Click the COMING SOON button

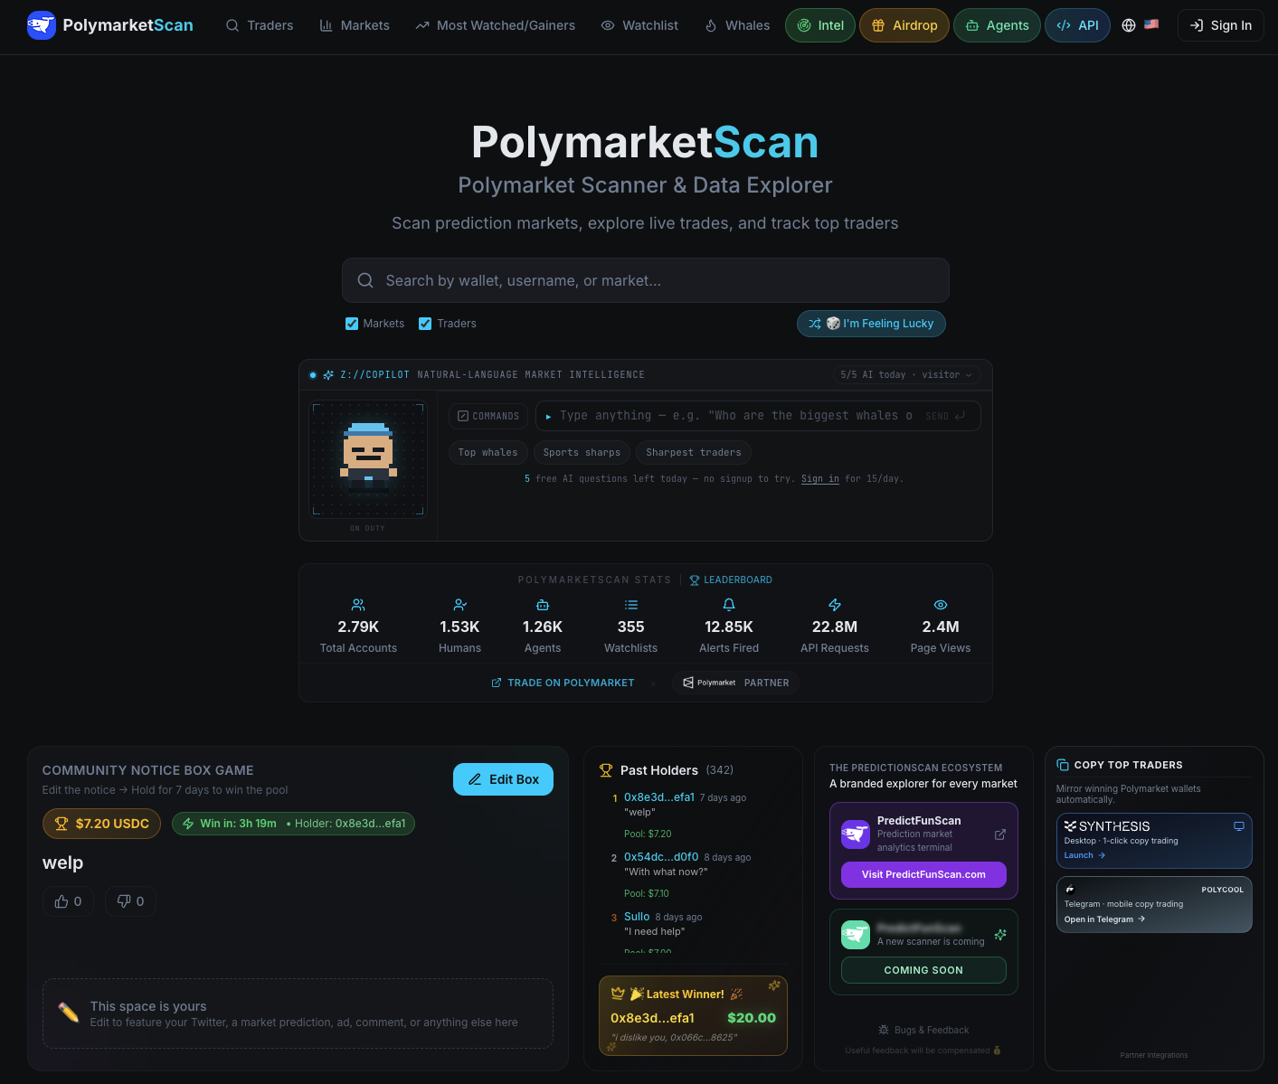click(923, 970)
